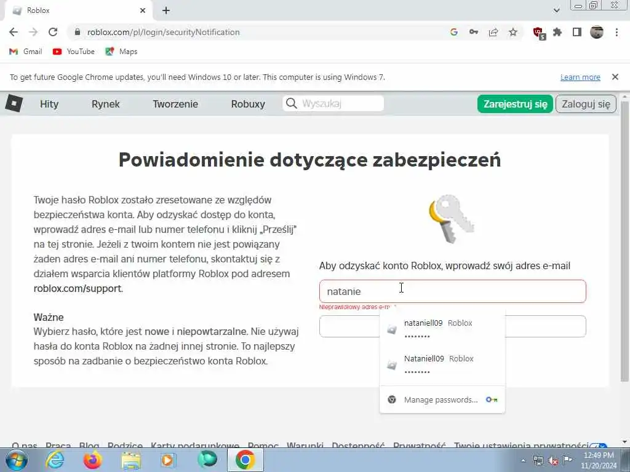The width and height of the screenshot is (630, 472).
Task: Select Nataniell09 capitalized saved password suggestion
Action: 442,364
